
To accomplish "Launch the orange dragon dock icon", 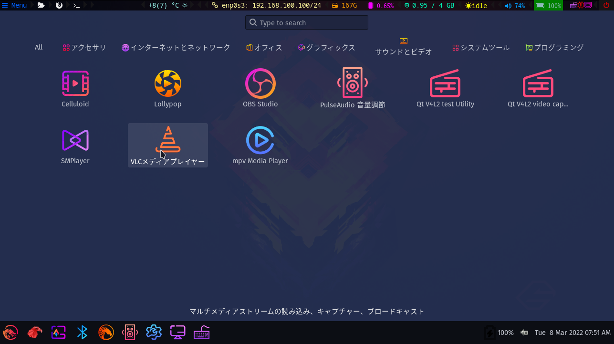I will point(106,332).
